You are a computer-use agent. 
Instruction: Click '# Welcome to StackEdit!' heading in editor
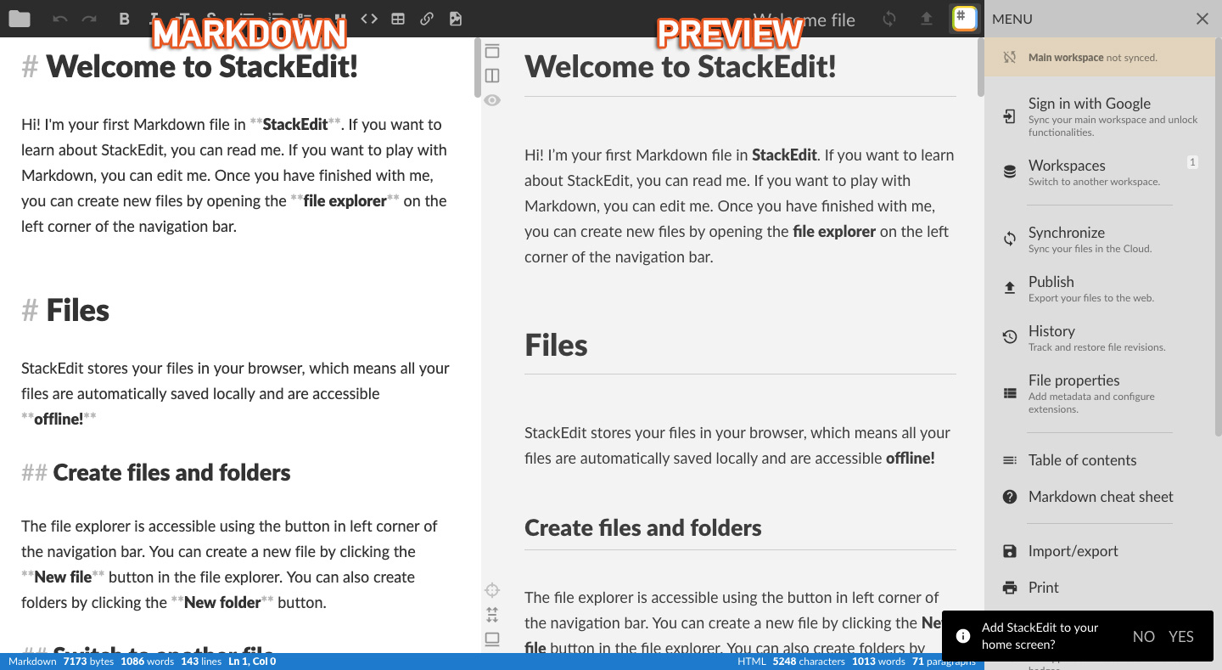189,66
